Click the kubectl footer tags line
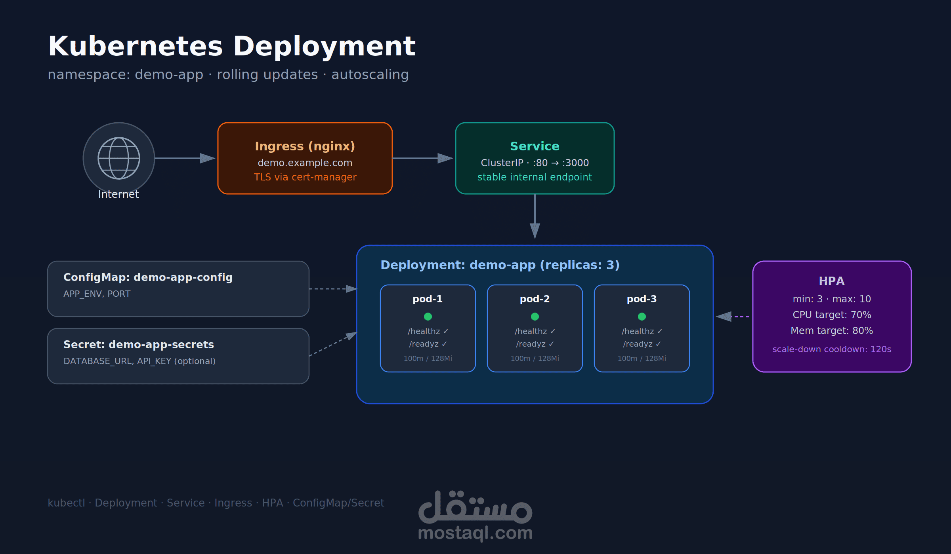This screenshot has height=554, width=951. click(x=216, y=503)
